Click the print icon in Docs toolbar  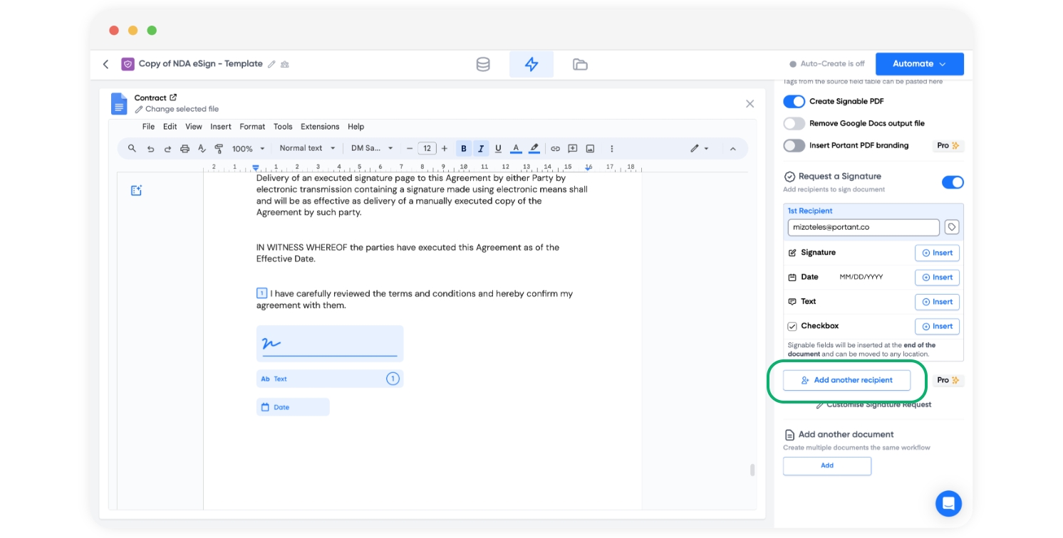185,149
